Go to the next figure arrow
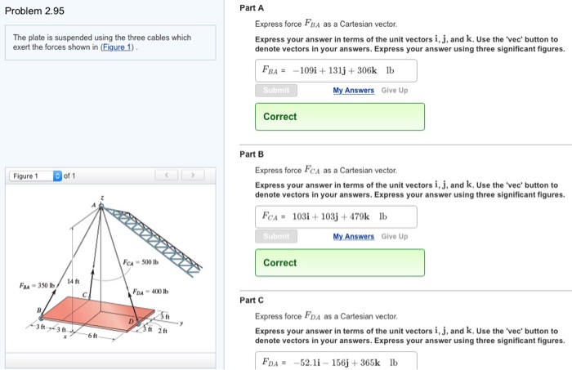572x370 pixels. (x=194, y=176)
